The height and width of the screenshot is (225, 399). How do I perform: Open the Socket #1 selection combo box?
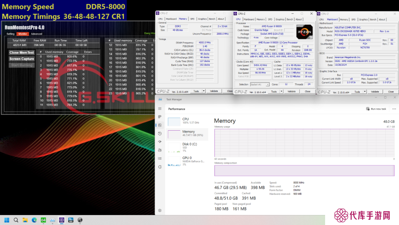pyautogui.click(x=260, y=84)
